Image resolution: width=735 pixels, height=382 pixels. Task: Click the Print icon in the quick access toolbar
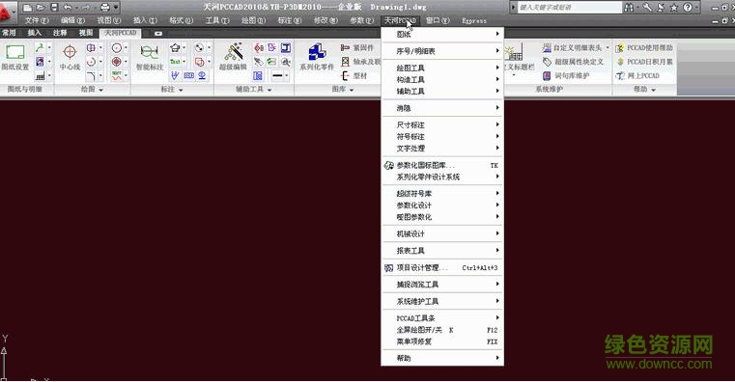pyautogui.click(x=105, y=8)
